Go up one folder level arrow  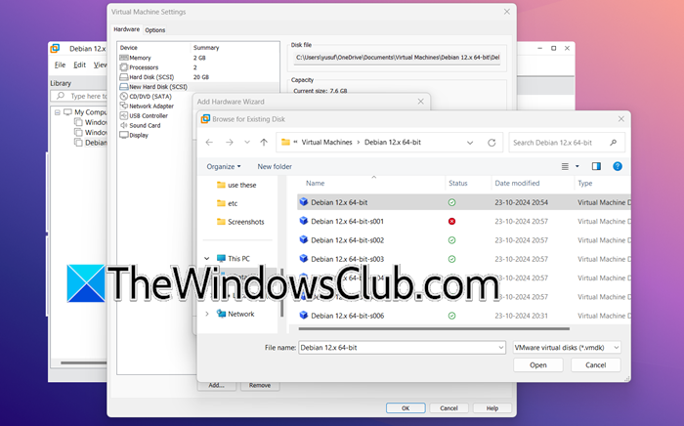click(x=264, y=142)
